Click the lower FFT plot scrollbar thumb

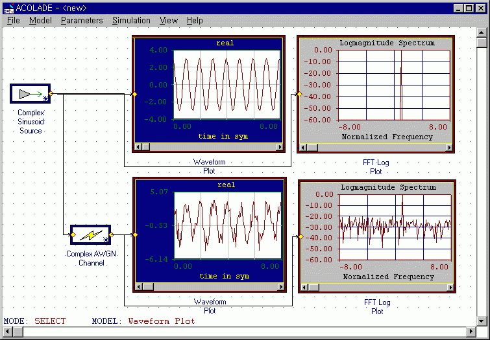click(x=313, y=288)
